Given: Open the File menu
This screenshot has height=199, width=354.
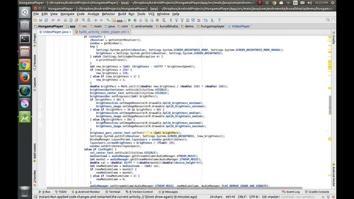Looking at the screenshot, I should pyautogui.click(x=36, y=14).
